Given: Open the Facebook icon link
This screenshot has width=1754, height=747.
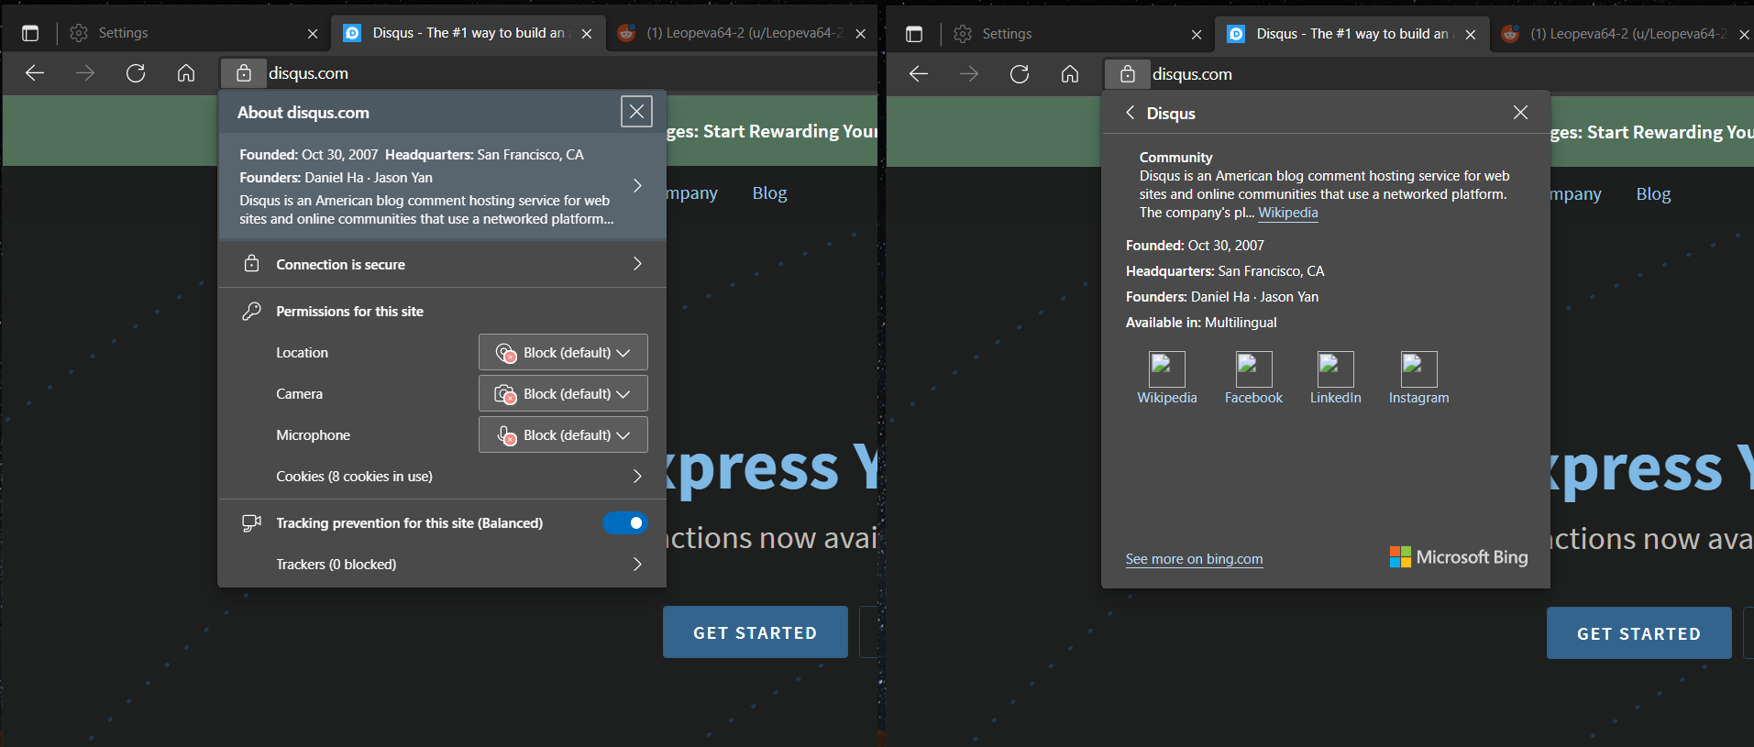Looking at the screenshot, I should 1253,369.
